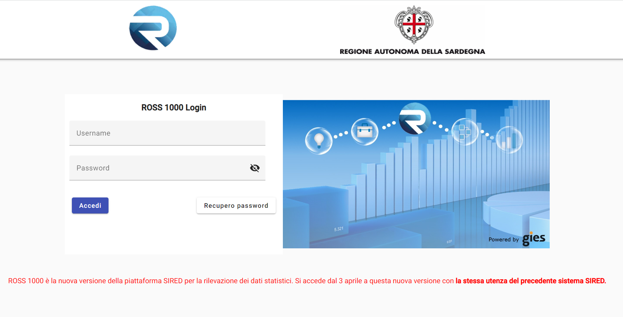Click 'REGIONE AUTONOMA DELLA SARDEGNA' text
The height and width of the screenshot is (317, 623).
[412, 52]
